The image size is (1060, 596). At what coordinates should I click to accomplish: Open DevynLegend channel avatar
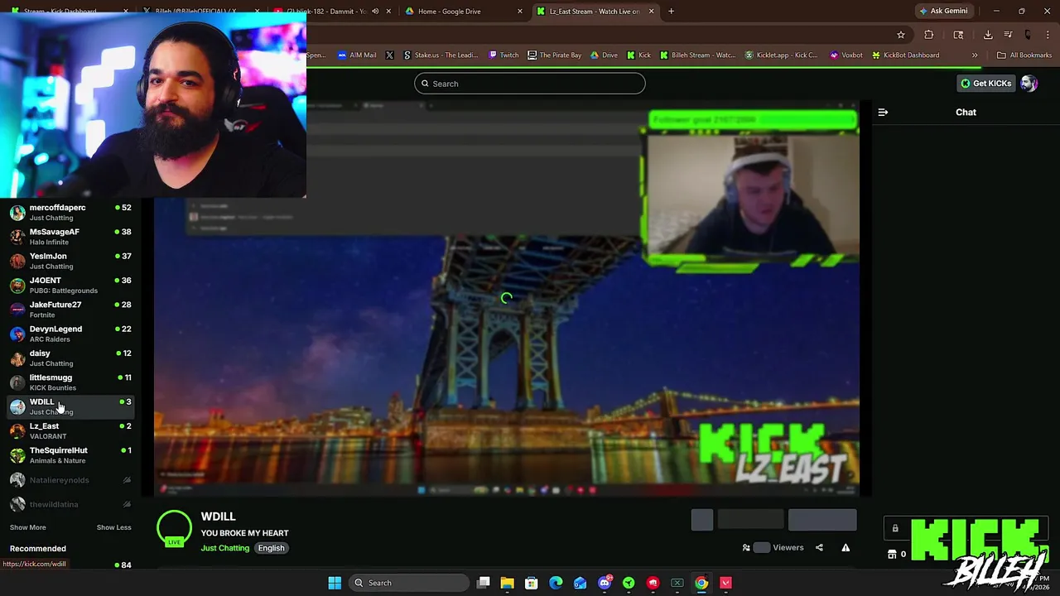17,334
